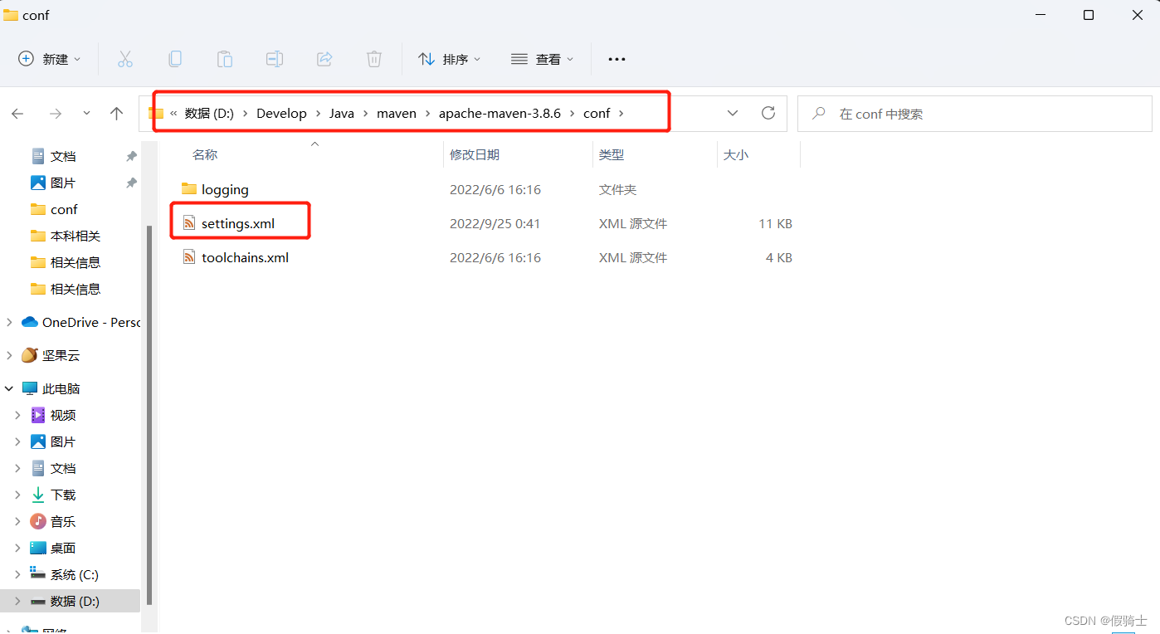Sort by the 名称 column header
This screenshot has width=1160, height=634.
(x=205, y=154)
